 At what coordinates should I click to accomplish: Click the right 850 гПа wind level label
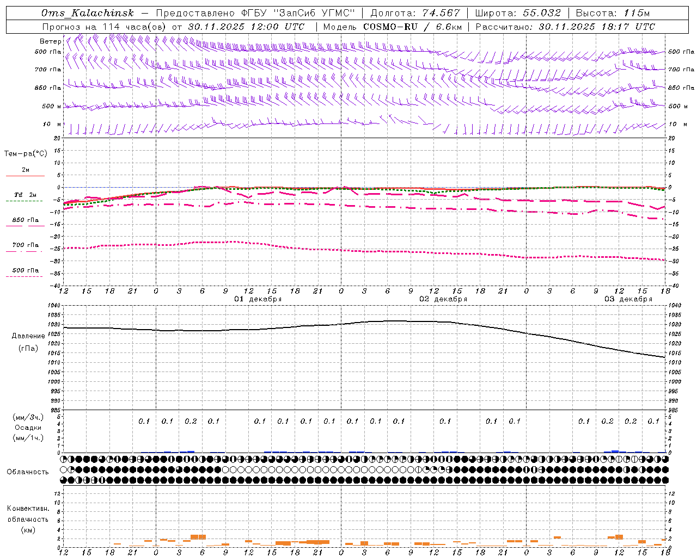[x=681, y=88]
